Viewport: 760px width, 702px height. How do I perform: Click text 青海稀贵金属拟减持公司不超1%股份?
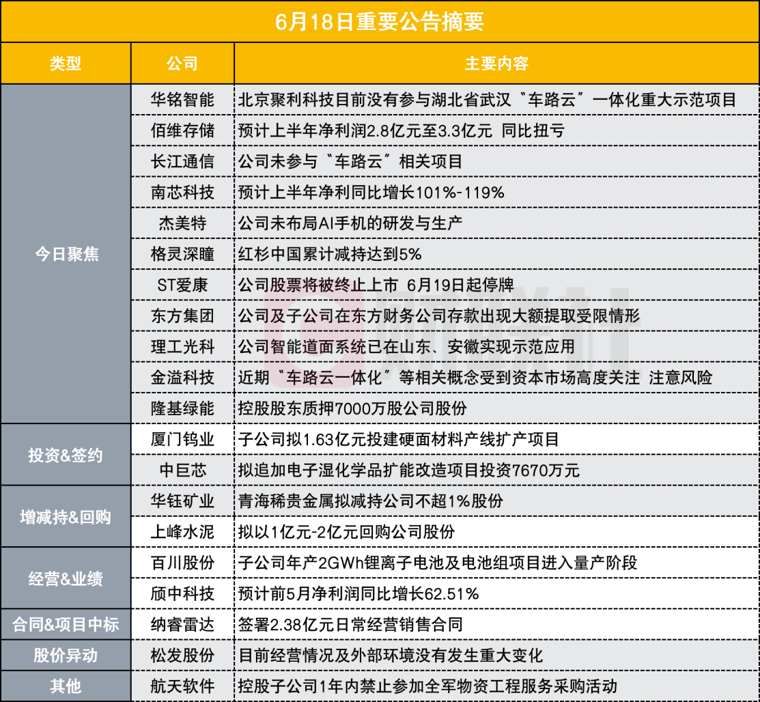371,501
